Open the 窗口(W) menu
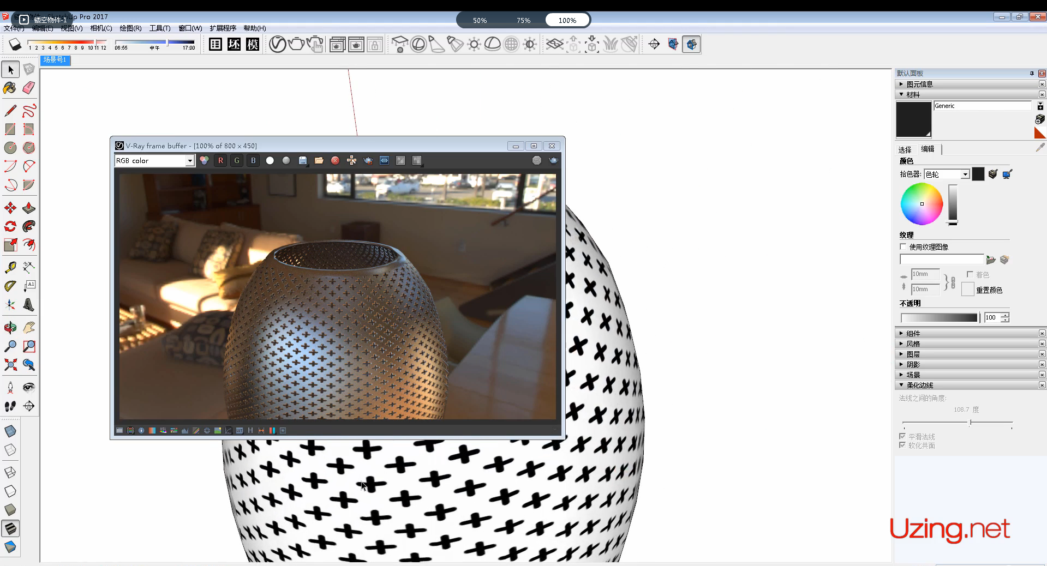Screen dimensions: 1047x566 coord(190,28)
